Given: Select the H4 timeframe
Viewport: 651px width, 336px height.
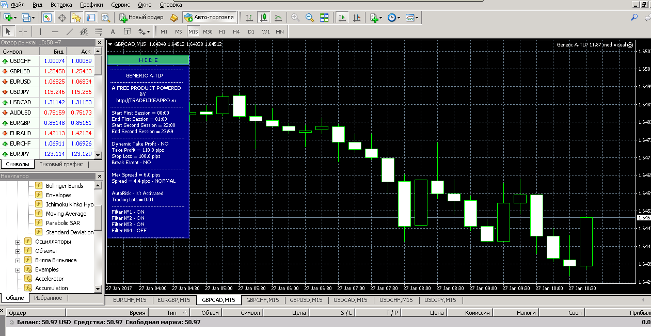Looking at the screenshot, I should pos(236,31).
